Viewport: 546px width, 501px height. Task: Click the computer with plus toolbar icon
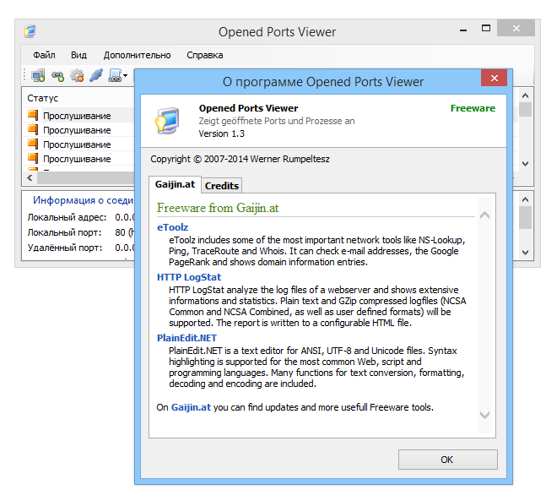click(38, 76)
